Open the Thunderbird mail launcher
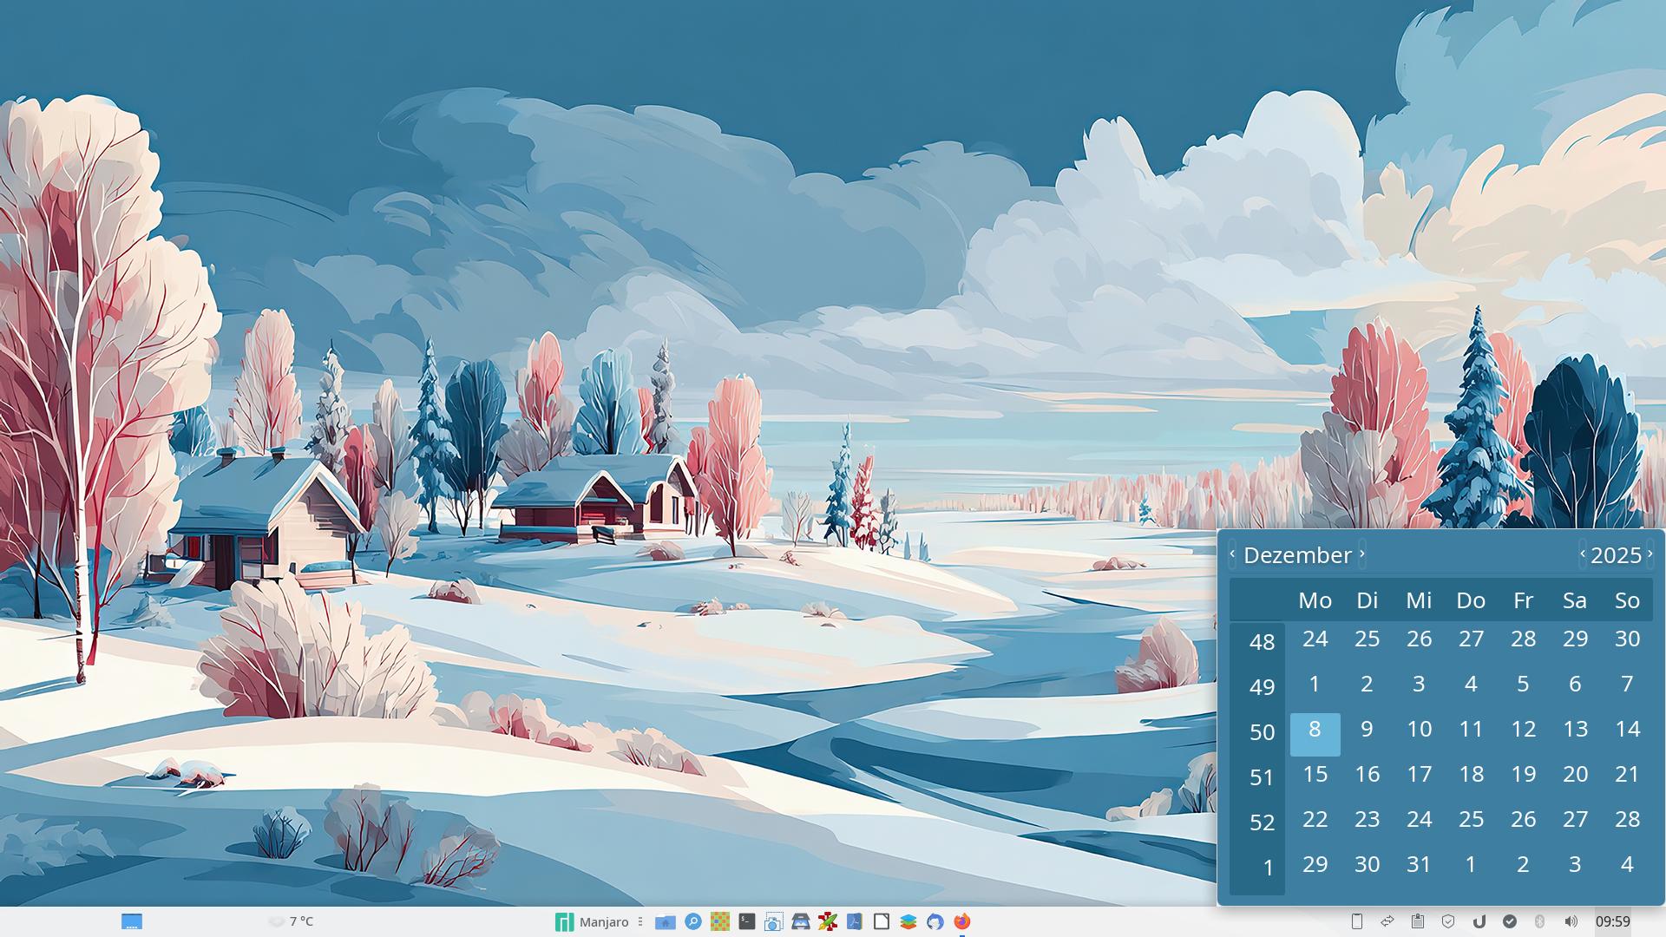The image size is (1666, 937). 935,921
